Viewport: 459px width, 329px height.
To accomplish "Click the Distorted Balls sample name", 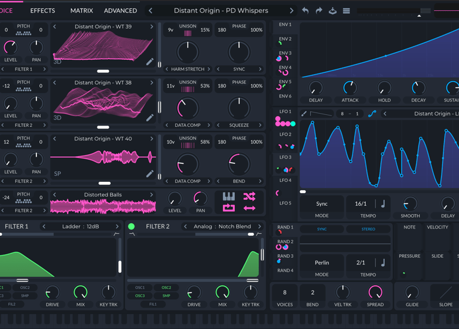I will [x=103, y=195].
